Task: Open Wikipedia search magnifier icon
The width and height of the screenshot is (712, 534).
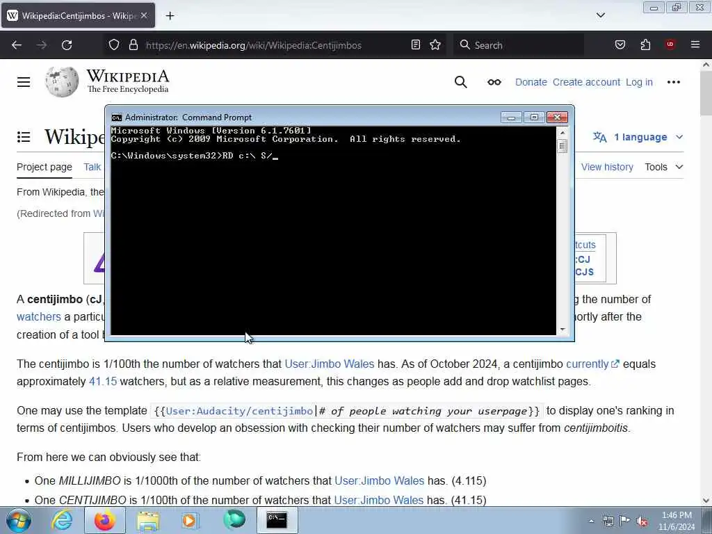Action: (460, 82)
